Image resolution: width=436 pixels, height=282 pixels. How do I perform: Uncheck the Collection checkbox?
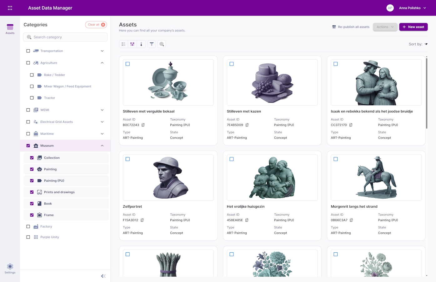click(32, 158)
